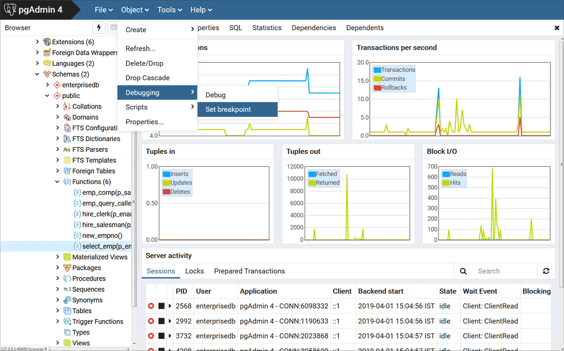Click the refresh icon in Server activity
This screenshot has height=351, width=564.
pos(546,271)
